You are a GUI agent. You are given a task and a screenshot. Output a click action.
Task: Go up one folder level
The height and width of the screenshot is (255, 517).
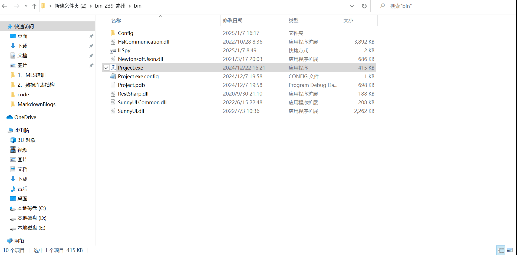[x=34, y=6]
